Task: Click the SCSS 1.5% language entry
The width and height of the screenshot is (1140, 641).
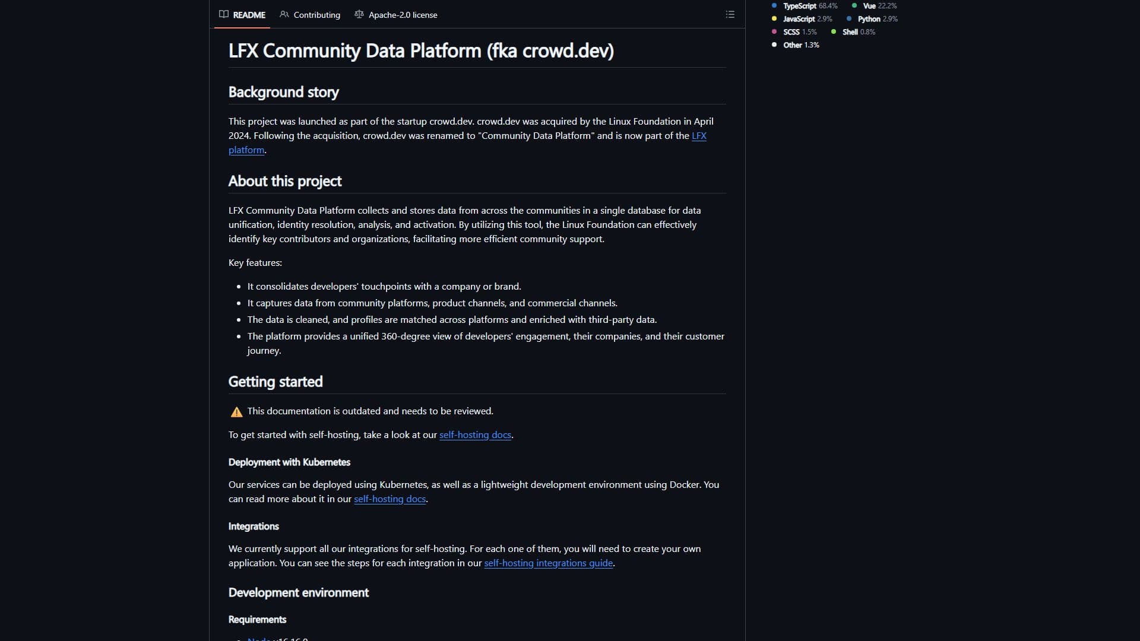Action: point(794,32)
